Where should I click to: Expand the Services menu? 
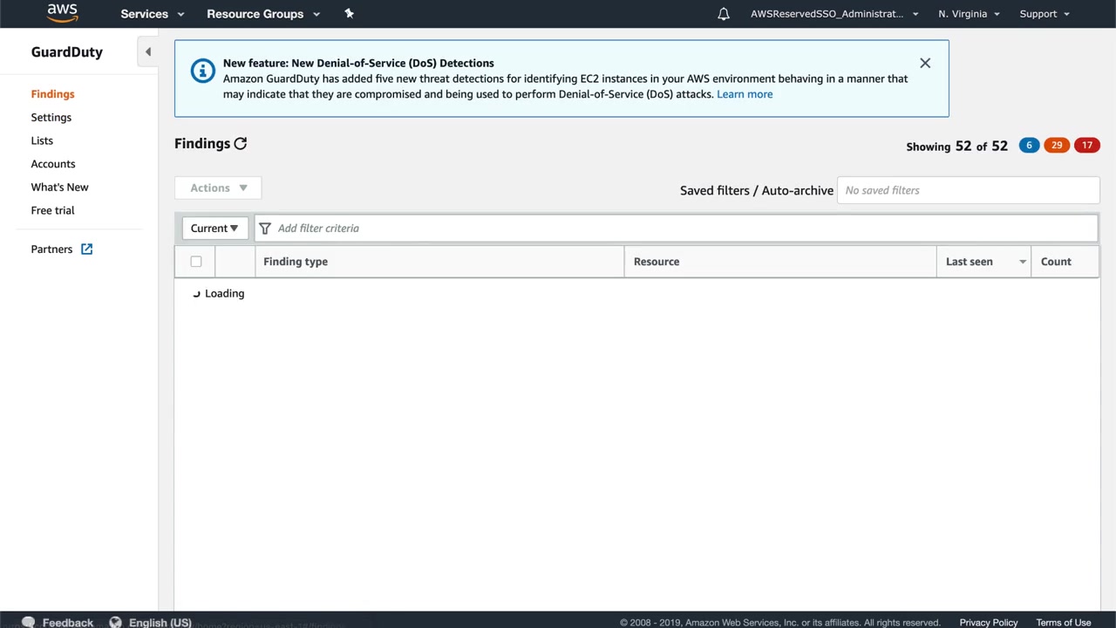153,14
